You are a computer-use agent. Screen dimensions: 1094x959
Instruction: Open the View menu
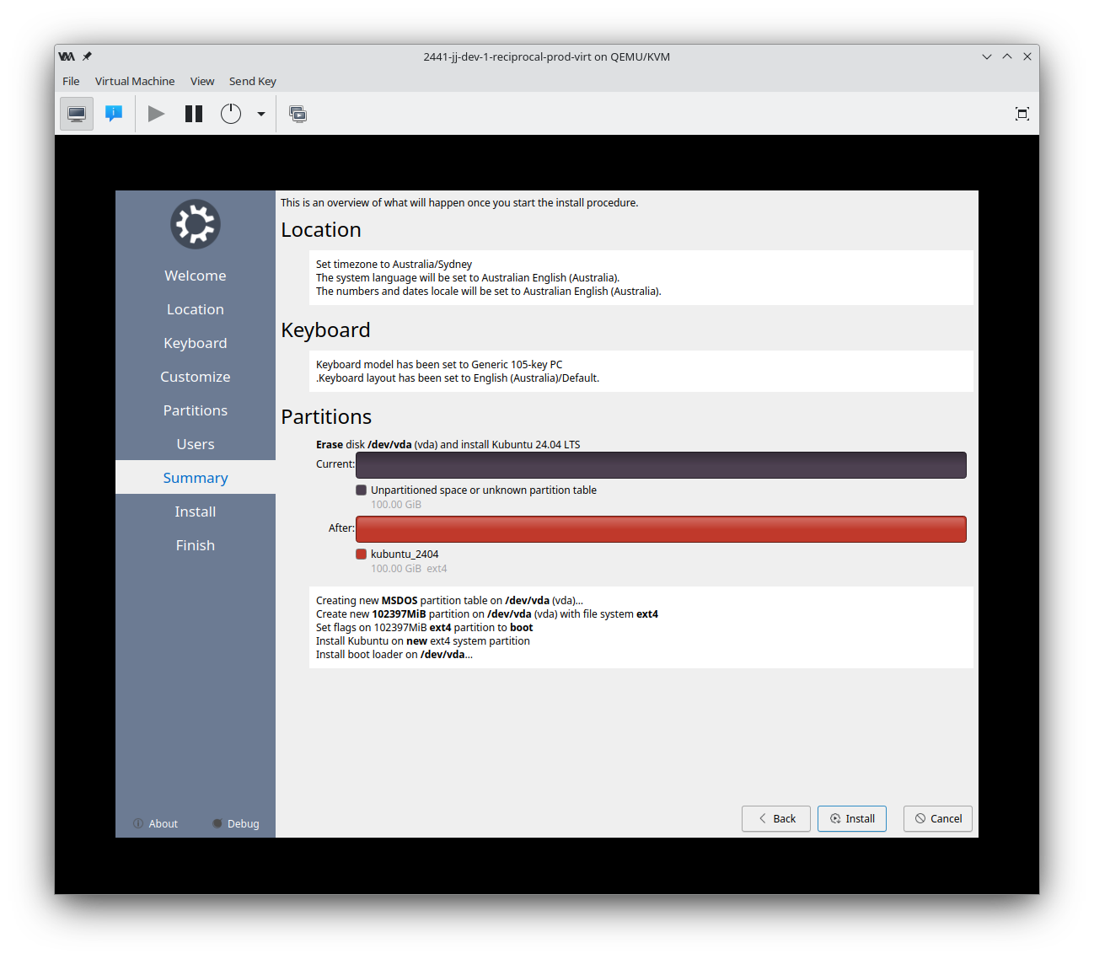pyautogui.click(x=202, y=81)
